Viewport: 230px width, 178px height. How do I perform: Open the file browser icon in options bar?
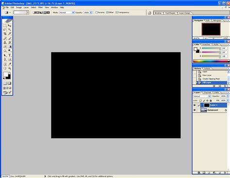tap(149, 13)
